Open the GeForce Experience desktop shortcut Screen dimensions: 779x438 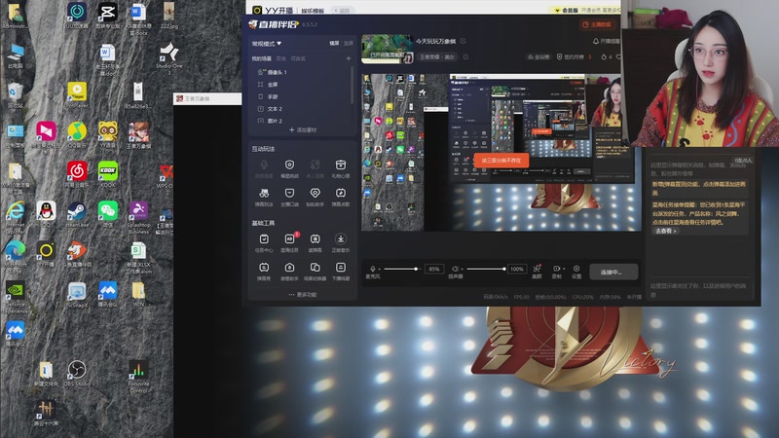point(16,298)
